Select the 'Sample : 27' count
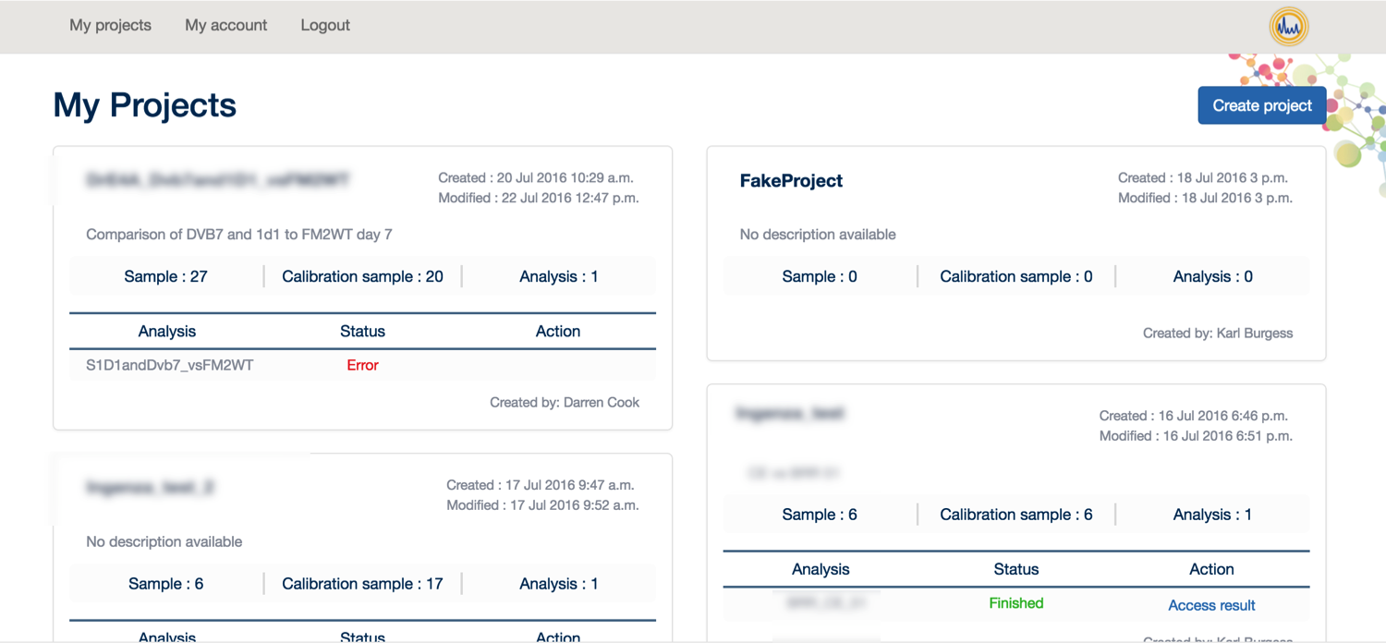Image resolution: width=1386 pixels, height=643 pixels. (x=166, y=276)
